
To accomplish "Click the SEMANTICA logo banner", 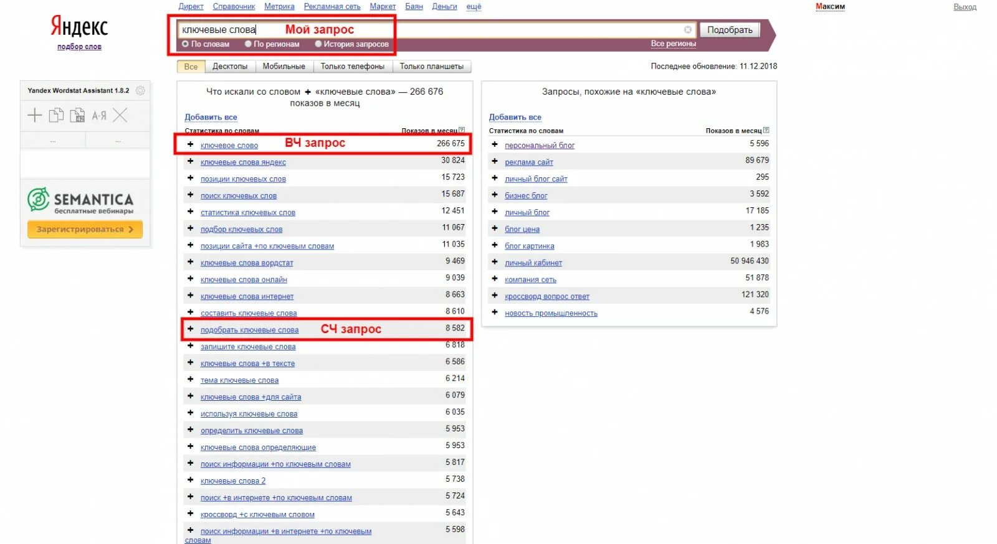I will (x=81, y=200).
